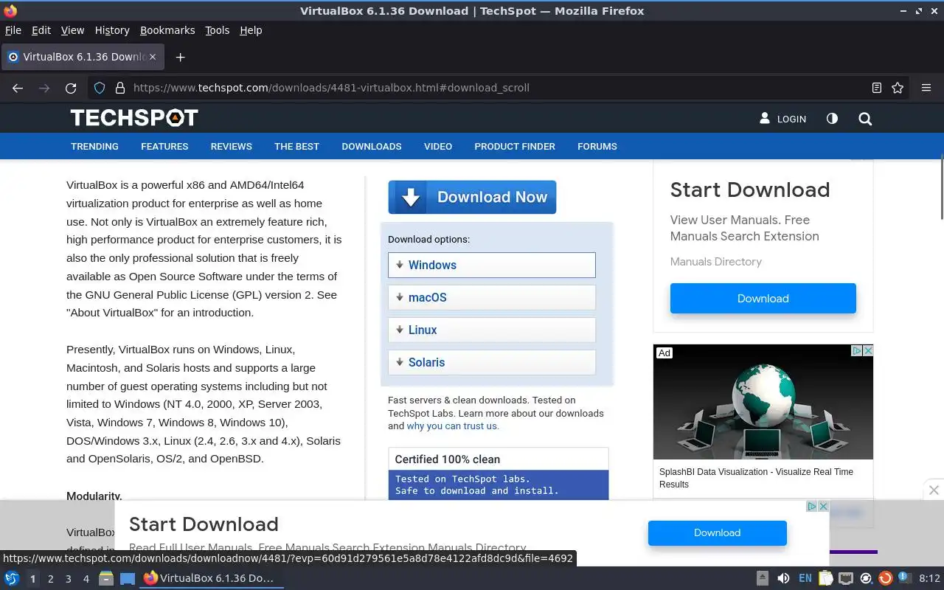Click the update notifier tray icon
Viewport: 944px width, 590px height.
[886, 578]
